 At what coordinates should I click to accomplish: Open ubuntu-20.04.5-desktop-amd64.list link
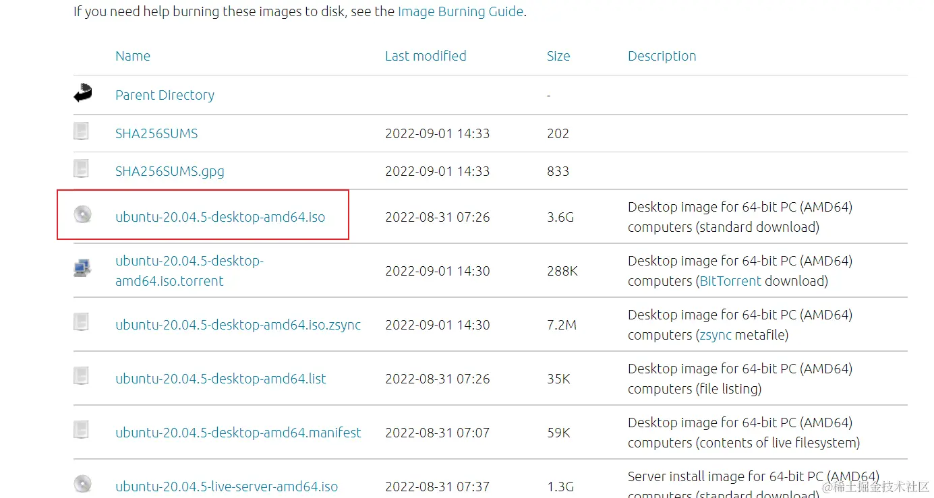tap(221, 379)
